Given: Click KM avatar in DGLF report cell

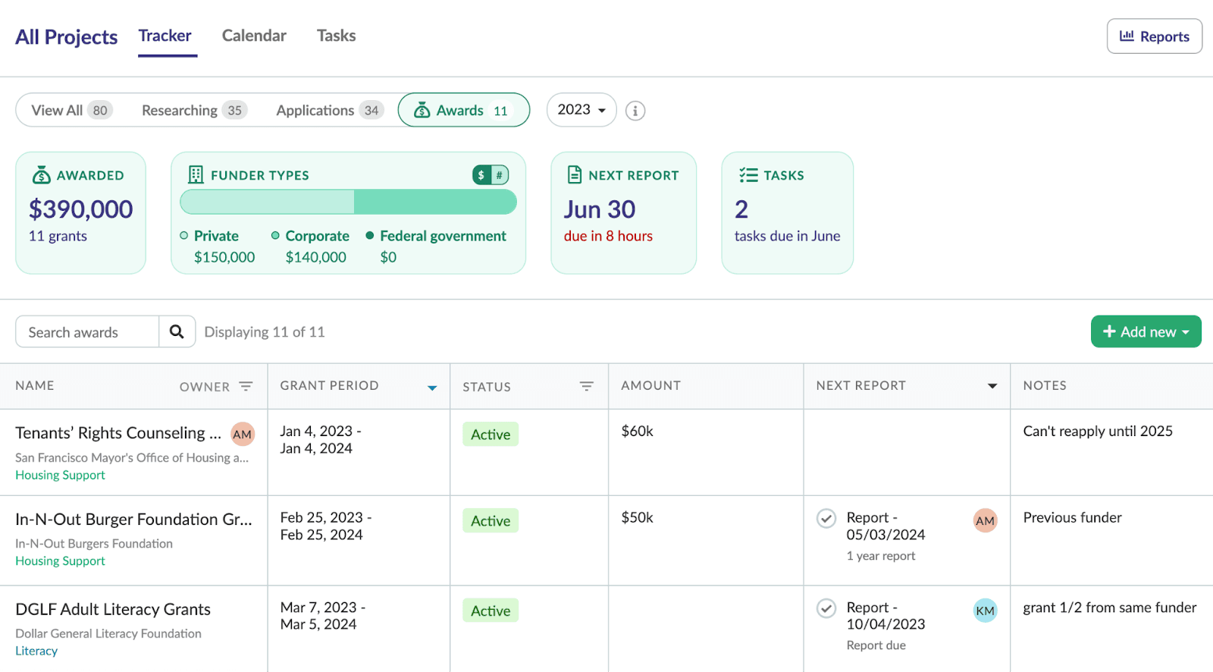Looking at the screenshot, I should pyautogui.click(x=985, y=611).
